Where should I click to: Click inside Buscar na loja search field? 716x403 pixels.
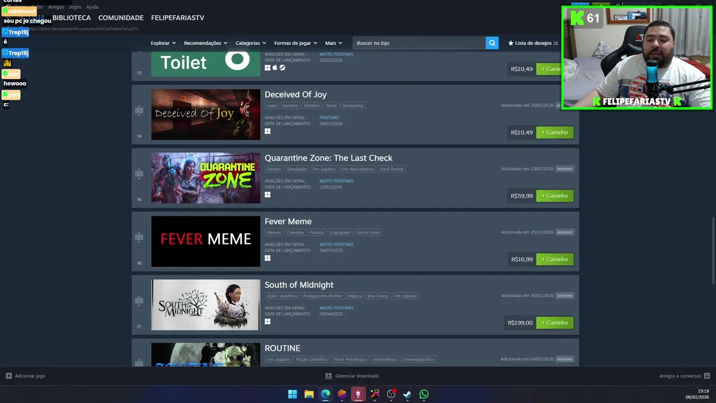coord(419,43)
